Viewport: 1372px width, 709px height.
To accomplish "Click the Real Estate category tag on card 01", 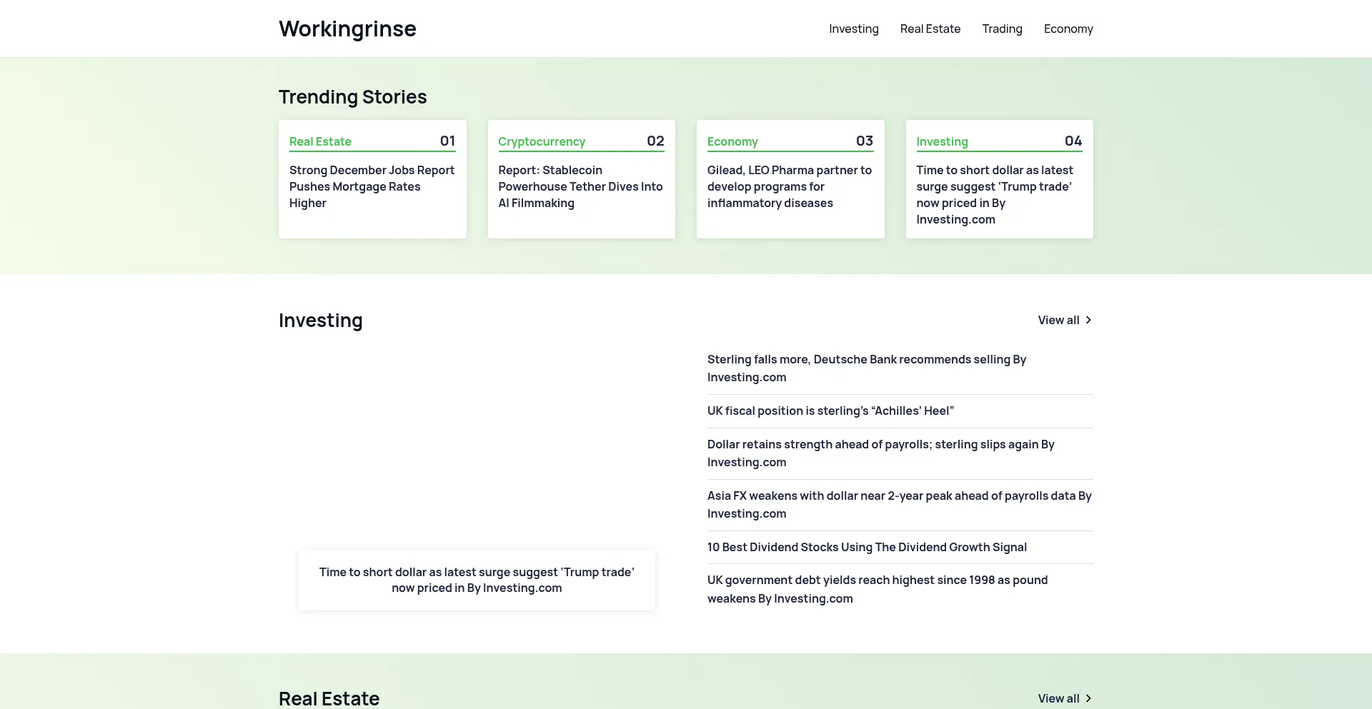I will pos(320,141).
